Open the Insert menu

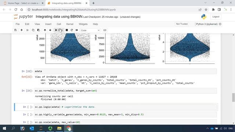48,24
